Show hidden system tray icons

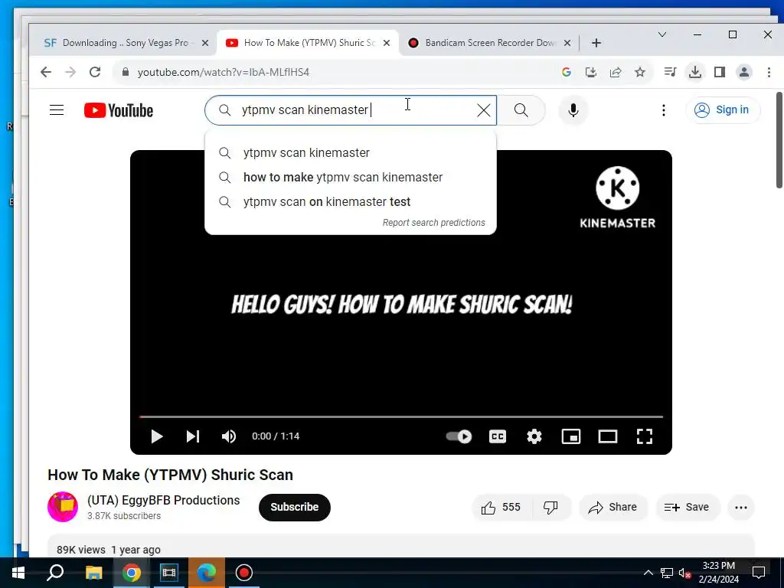click(648, 573)
